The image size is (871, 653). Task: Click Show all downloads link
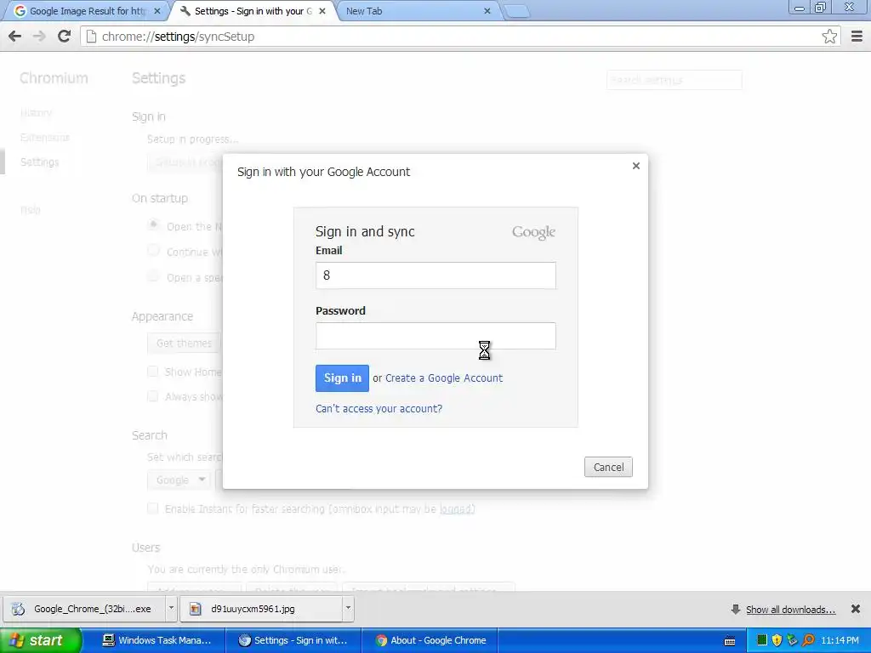[x=790, y=610]
